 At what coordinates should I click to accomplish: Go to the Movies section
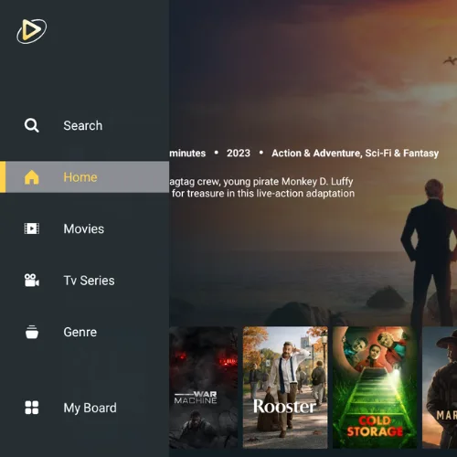click(x=84, y=228)
